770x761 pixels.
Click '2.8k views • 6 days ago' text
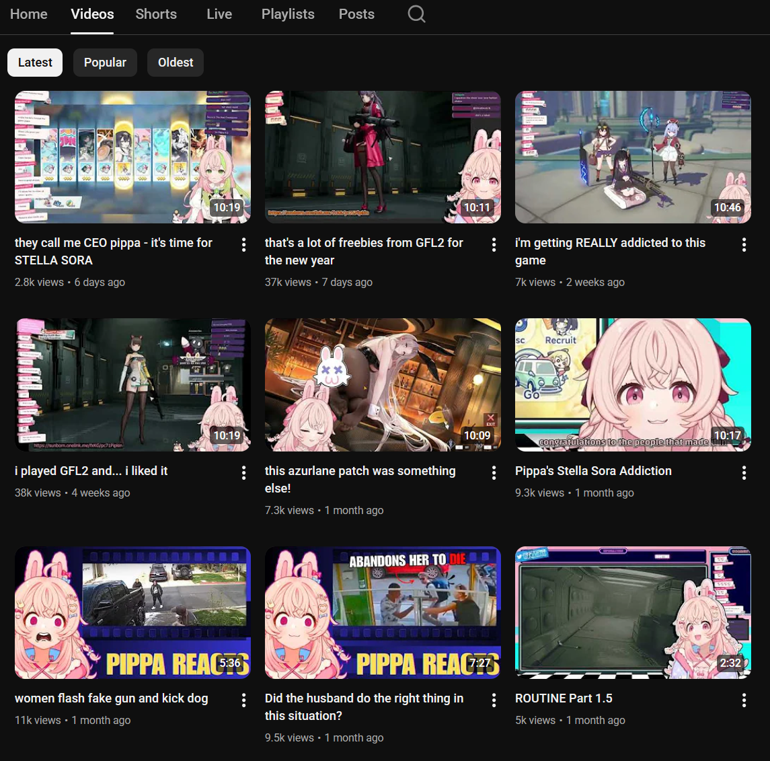coord(70,282)
